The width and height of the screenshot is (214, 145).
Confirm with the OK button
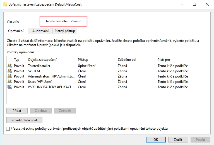[156, 139]
